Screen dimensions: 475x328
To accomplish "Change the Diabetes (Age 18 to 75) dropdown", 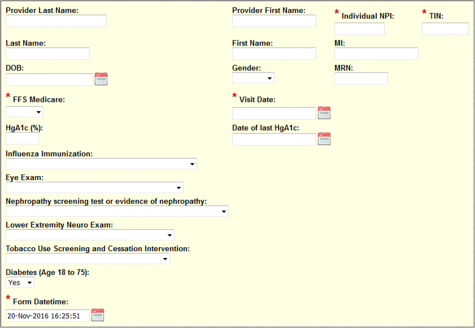I will [x=20, y=282].
